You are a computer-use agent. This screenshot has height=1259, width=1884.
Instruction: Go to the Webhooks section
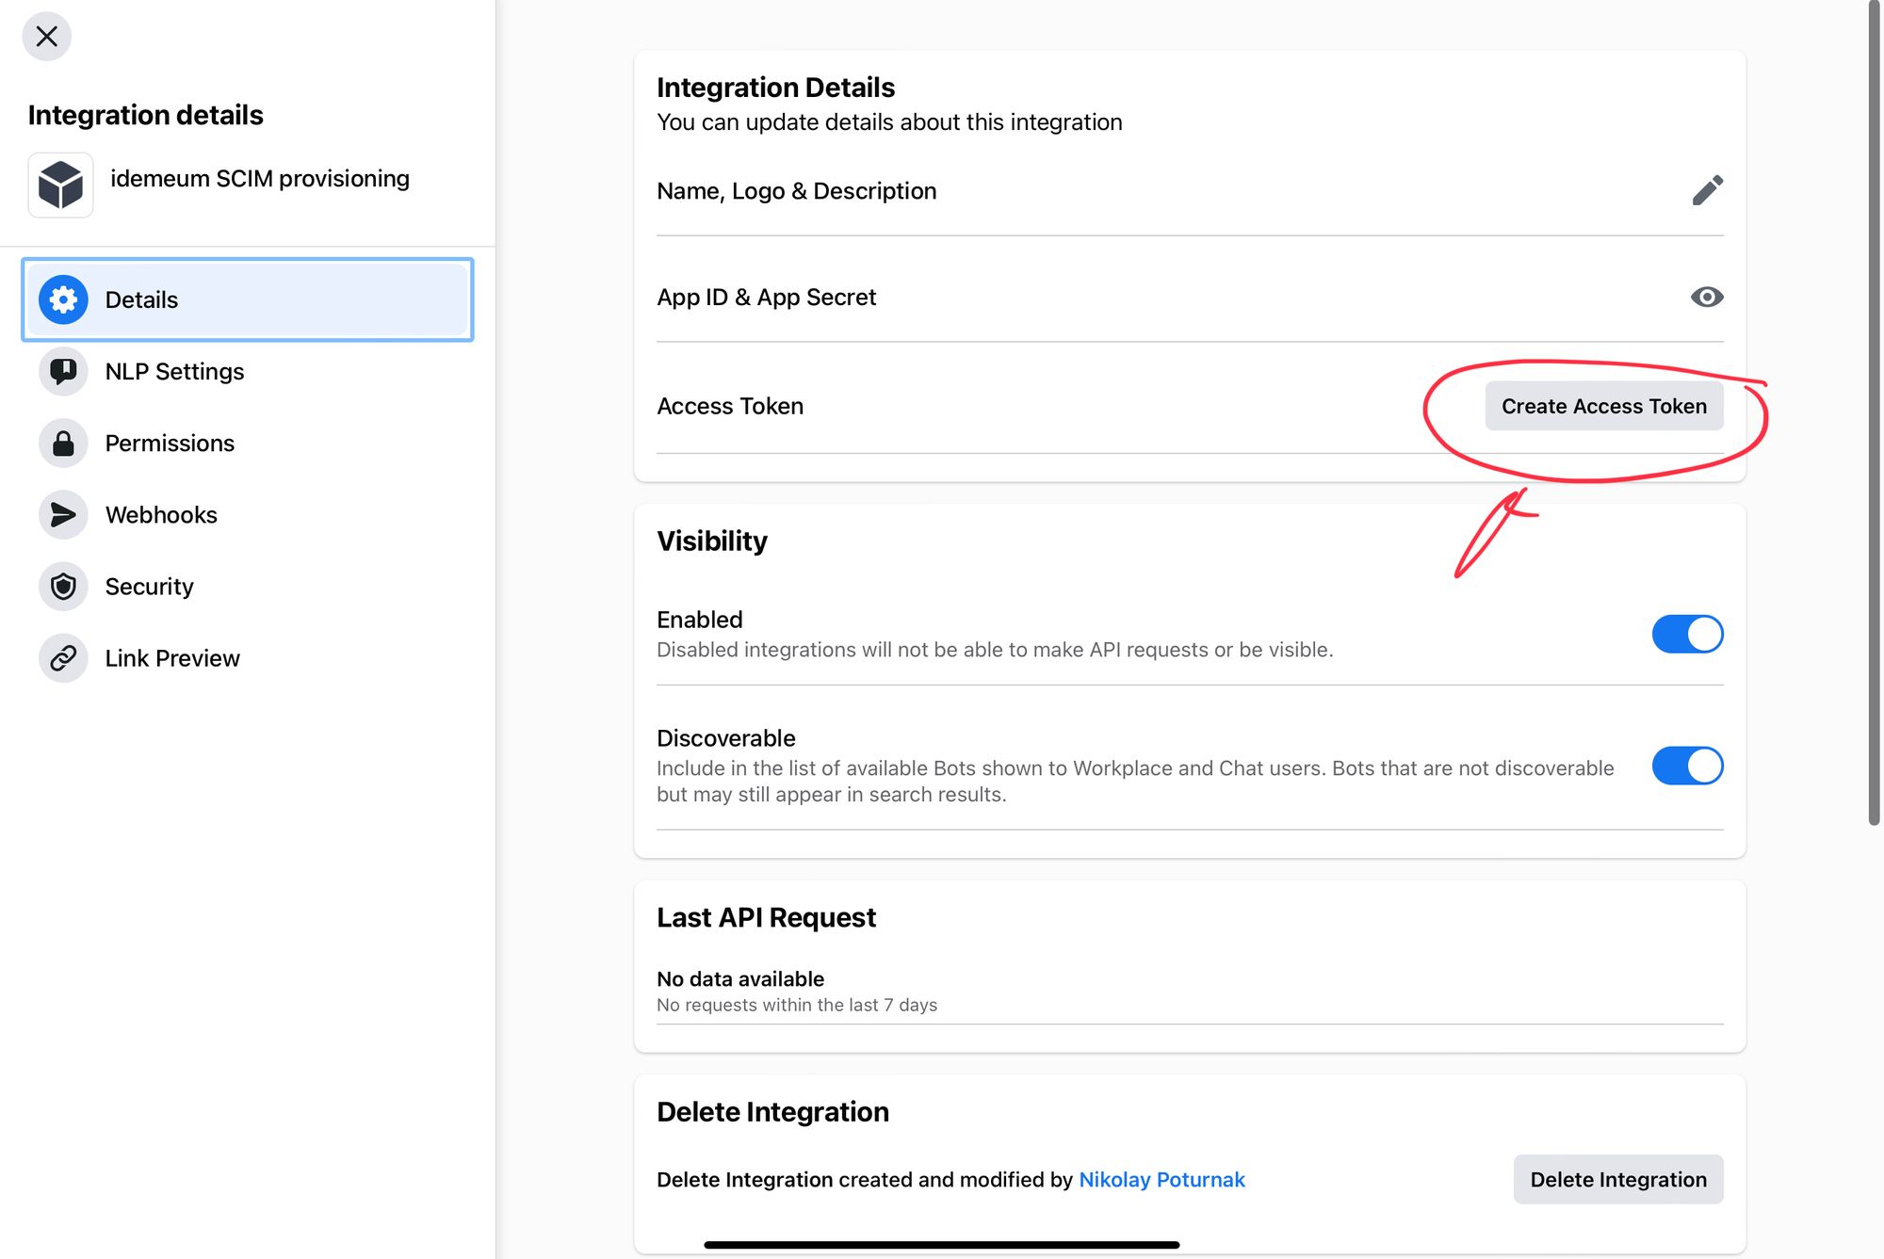coord(247,514)
